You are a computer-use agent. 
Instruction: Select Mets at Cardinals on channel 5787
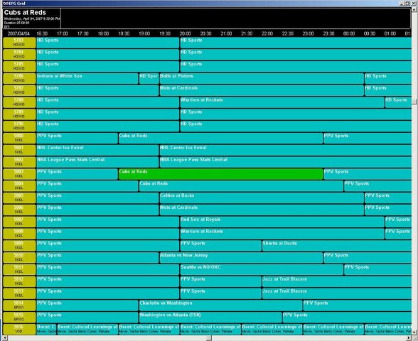(262, 91)
